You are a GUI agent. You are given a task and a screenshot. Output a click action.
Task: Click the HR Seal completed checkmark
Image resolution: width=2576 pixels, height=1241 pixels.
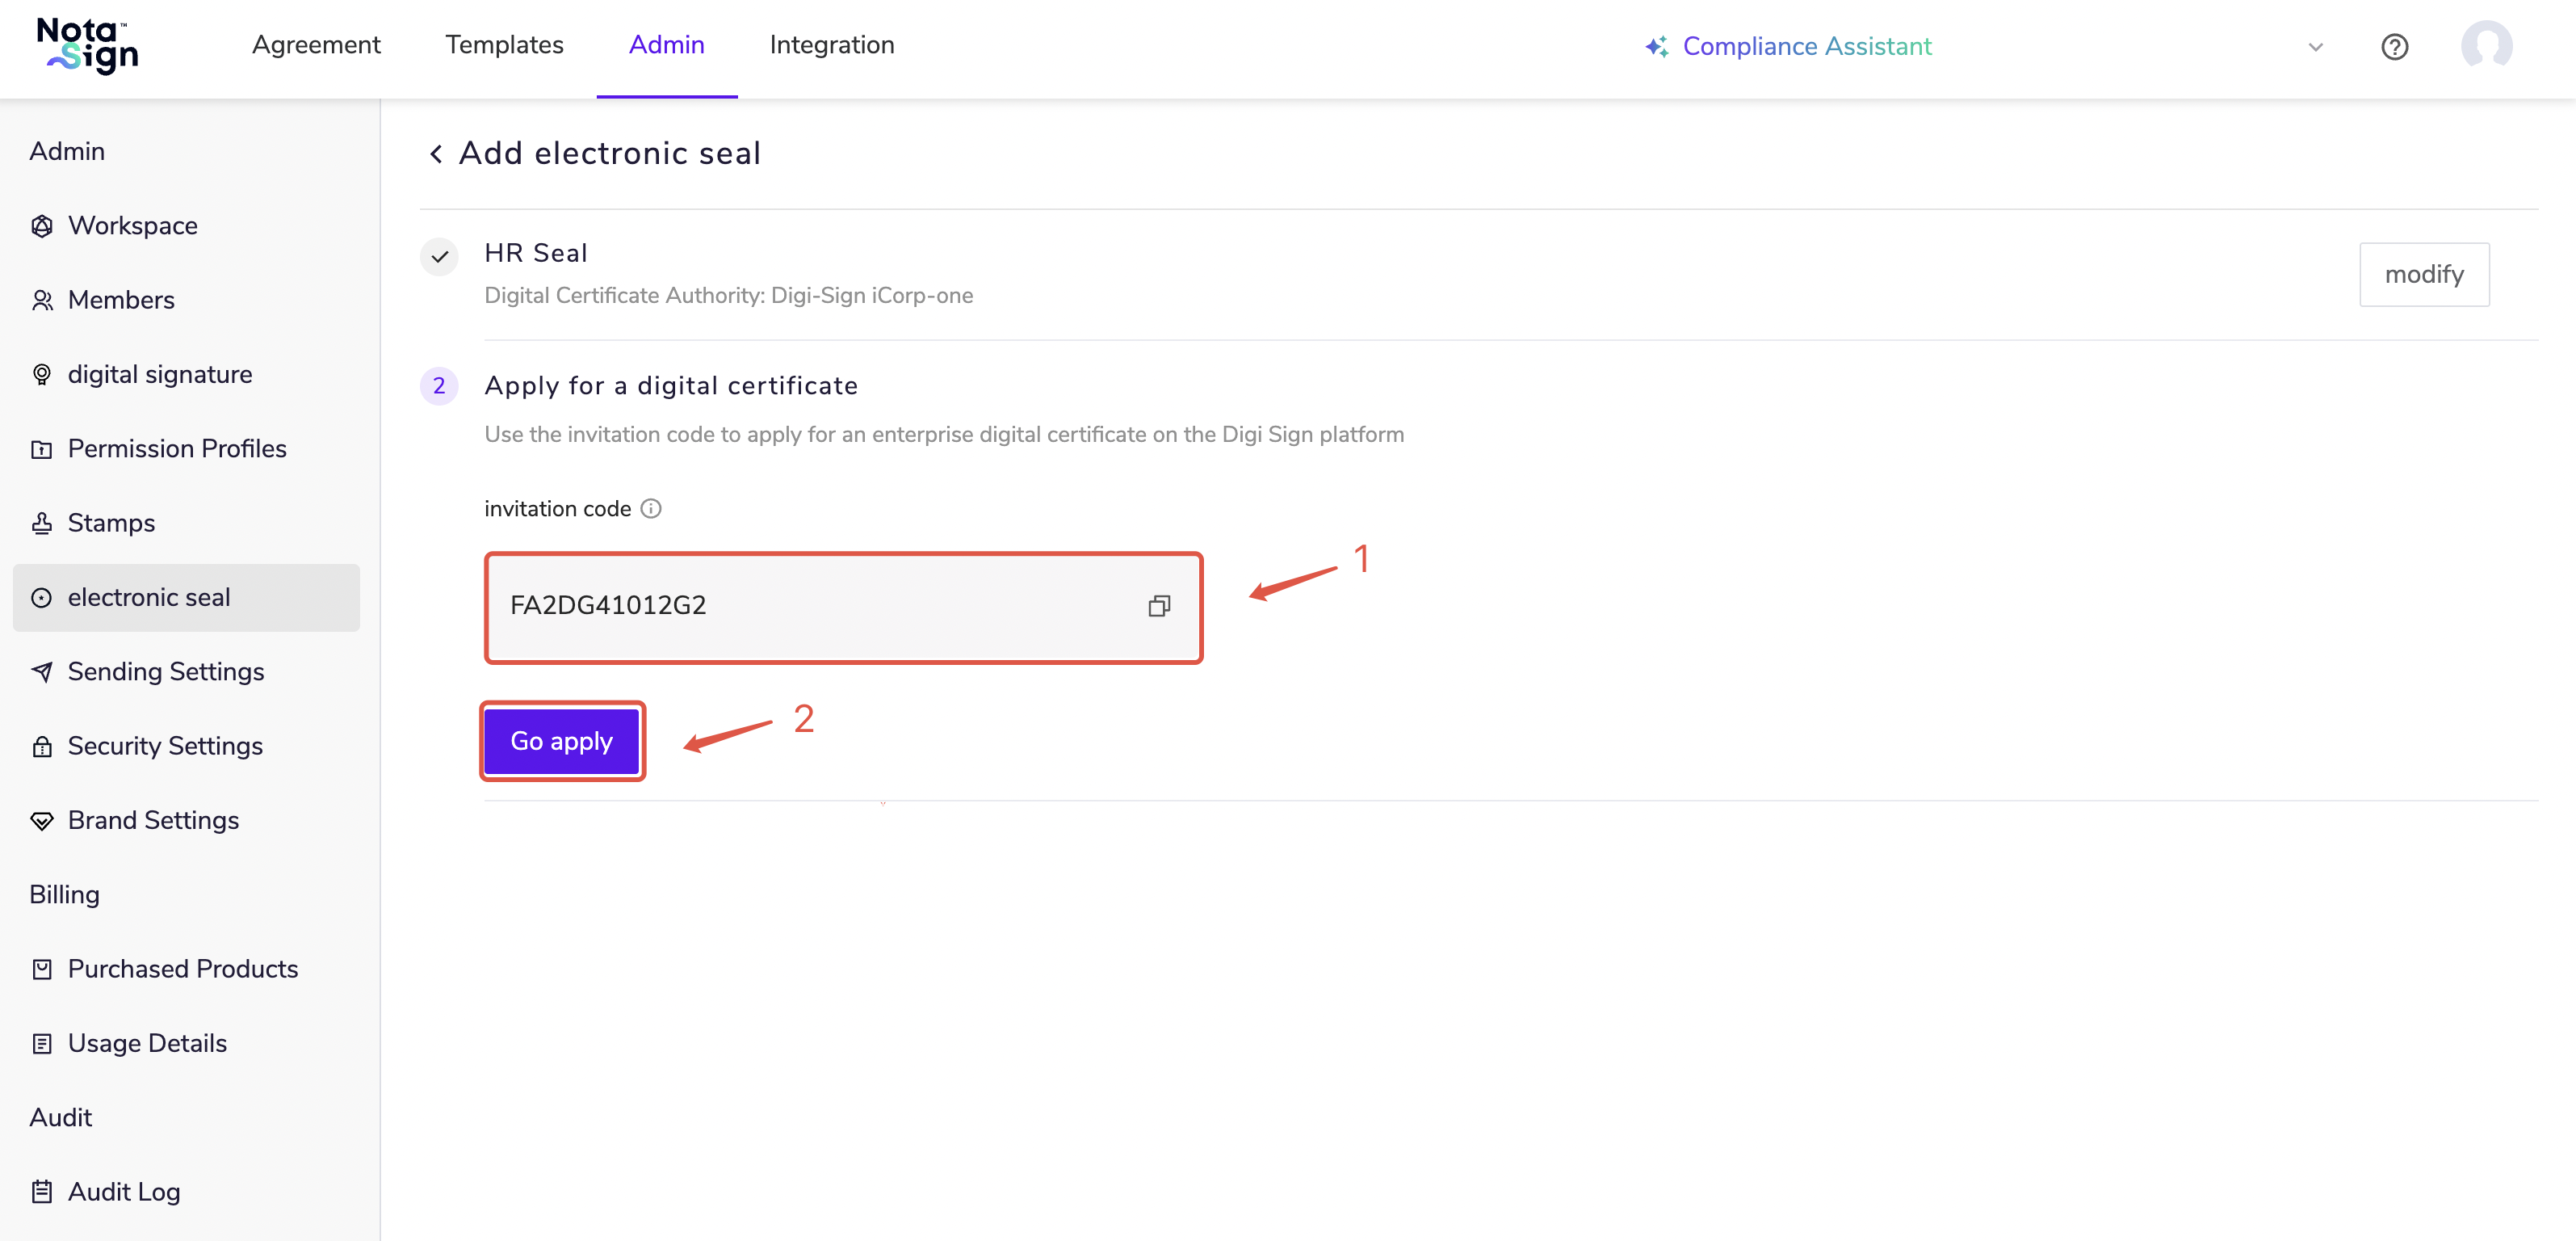439,256
